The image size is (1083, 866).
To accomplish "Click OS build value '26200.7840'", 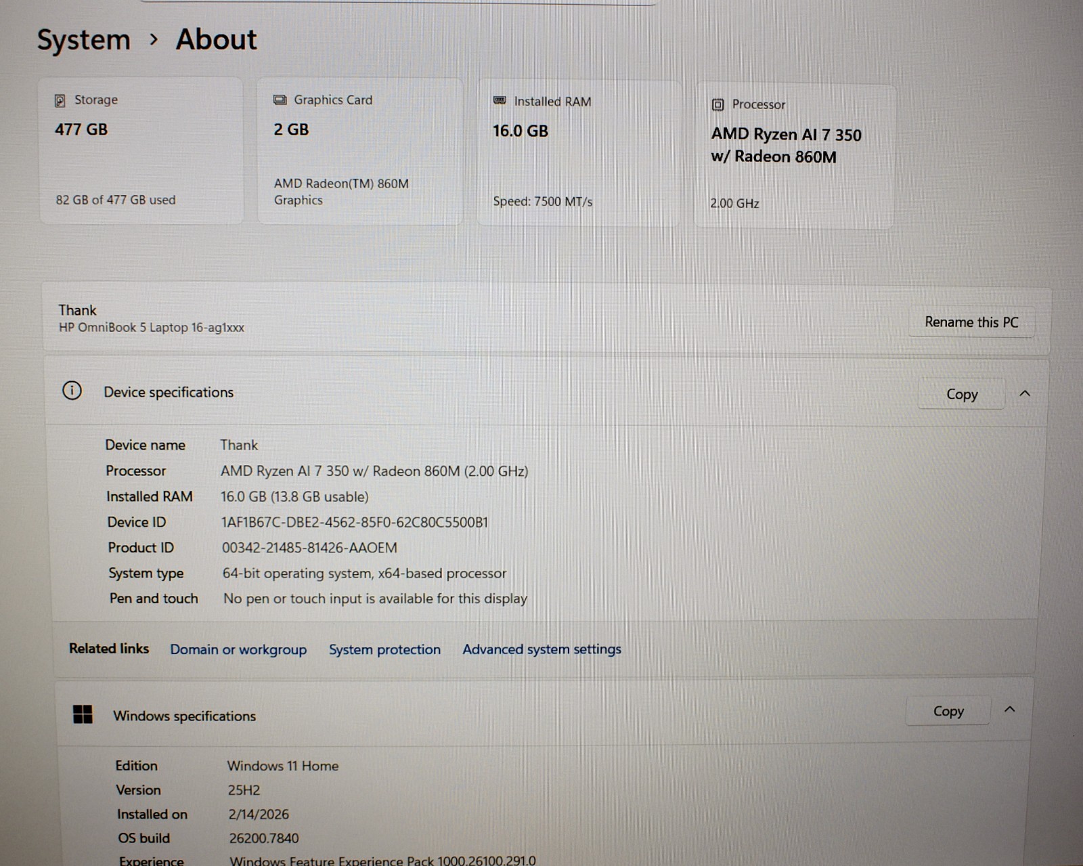I will click(x=264, y=838).
